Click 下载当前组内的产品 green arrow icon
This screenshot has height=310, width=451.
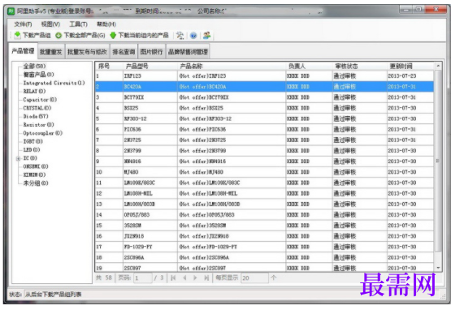pyautogui.click(x=113, y=36)
